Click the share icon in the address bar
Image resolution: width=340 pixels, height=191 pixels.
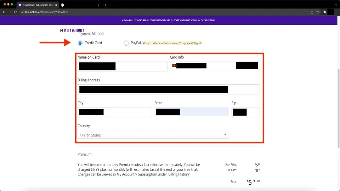coord(312,12)
